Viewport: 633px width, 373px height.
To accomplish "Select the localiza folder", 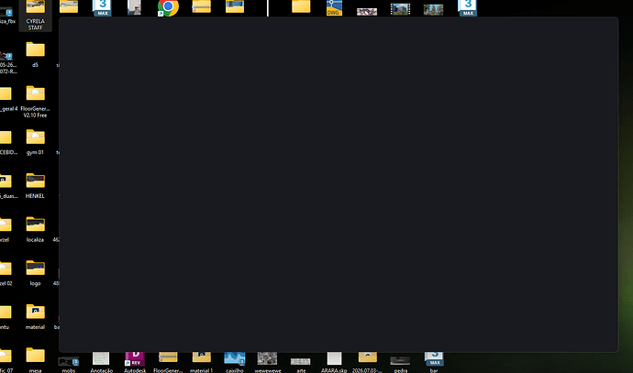I will click(x=35, y=224).
